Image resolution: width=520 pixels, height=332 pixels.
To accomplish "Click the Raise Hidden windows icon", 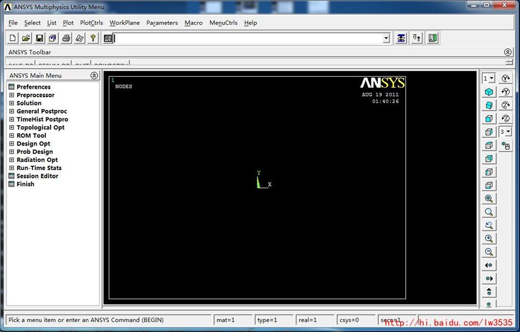I will (402, 38).
